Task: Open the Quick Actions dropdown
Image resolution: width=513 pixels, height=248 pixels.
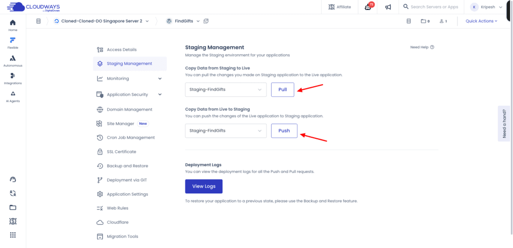Action: click(481, 21)
